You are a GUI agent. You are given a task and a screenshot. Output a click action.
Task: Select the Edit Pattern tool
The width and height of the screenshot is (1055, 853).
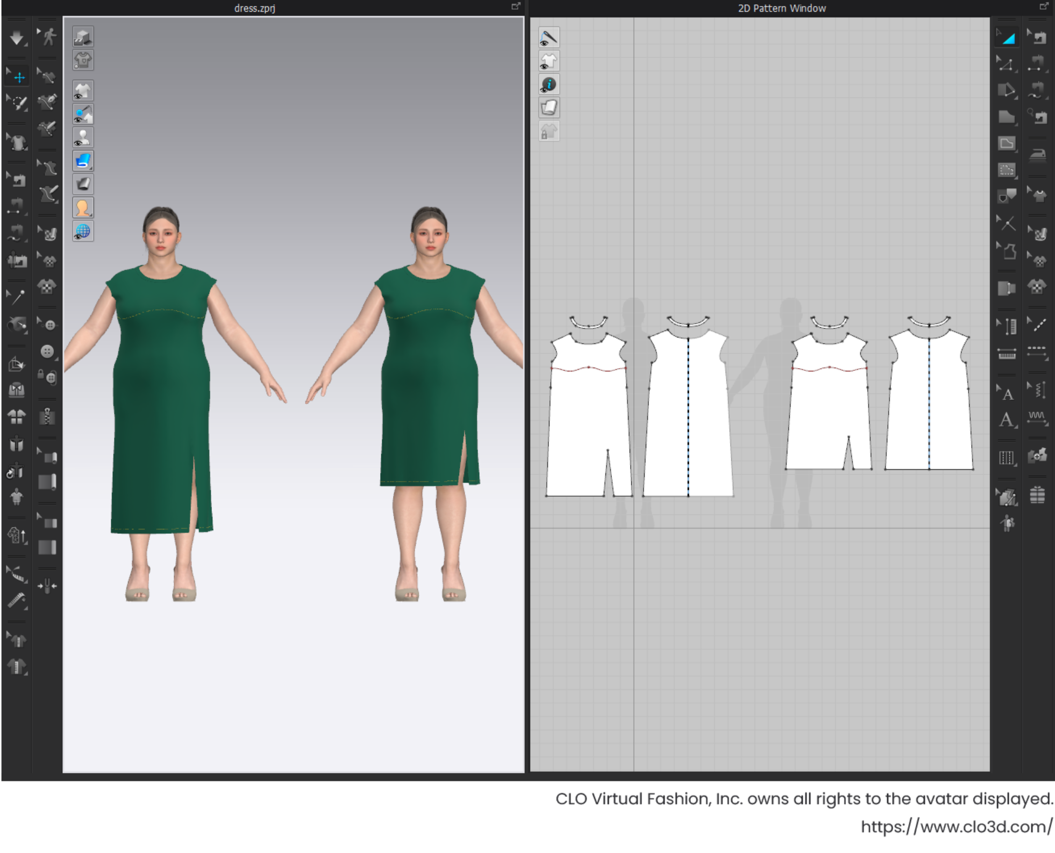point(1007,65)
